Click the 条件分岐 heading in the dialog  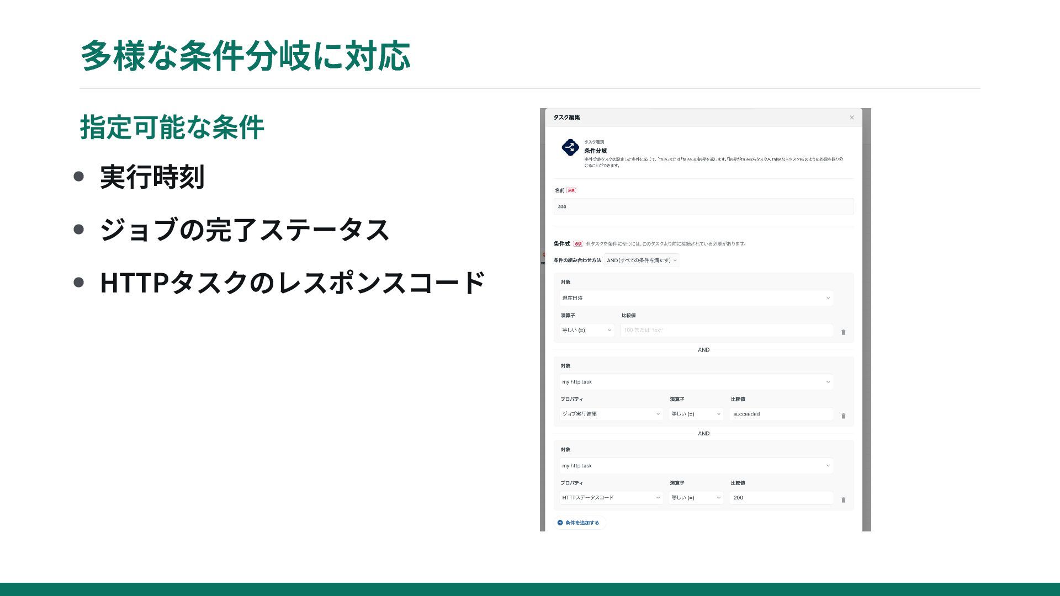click(595, 151)
